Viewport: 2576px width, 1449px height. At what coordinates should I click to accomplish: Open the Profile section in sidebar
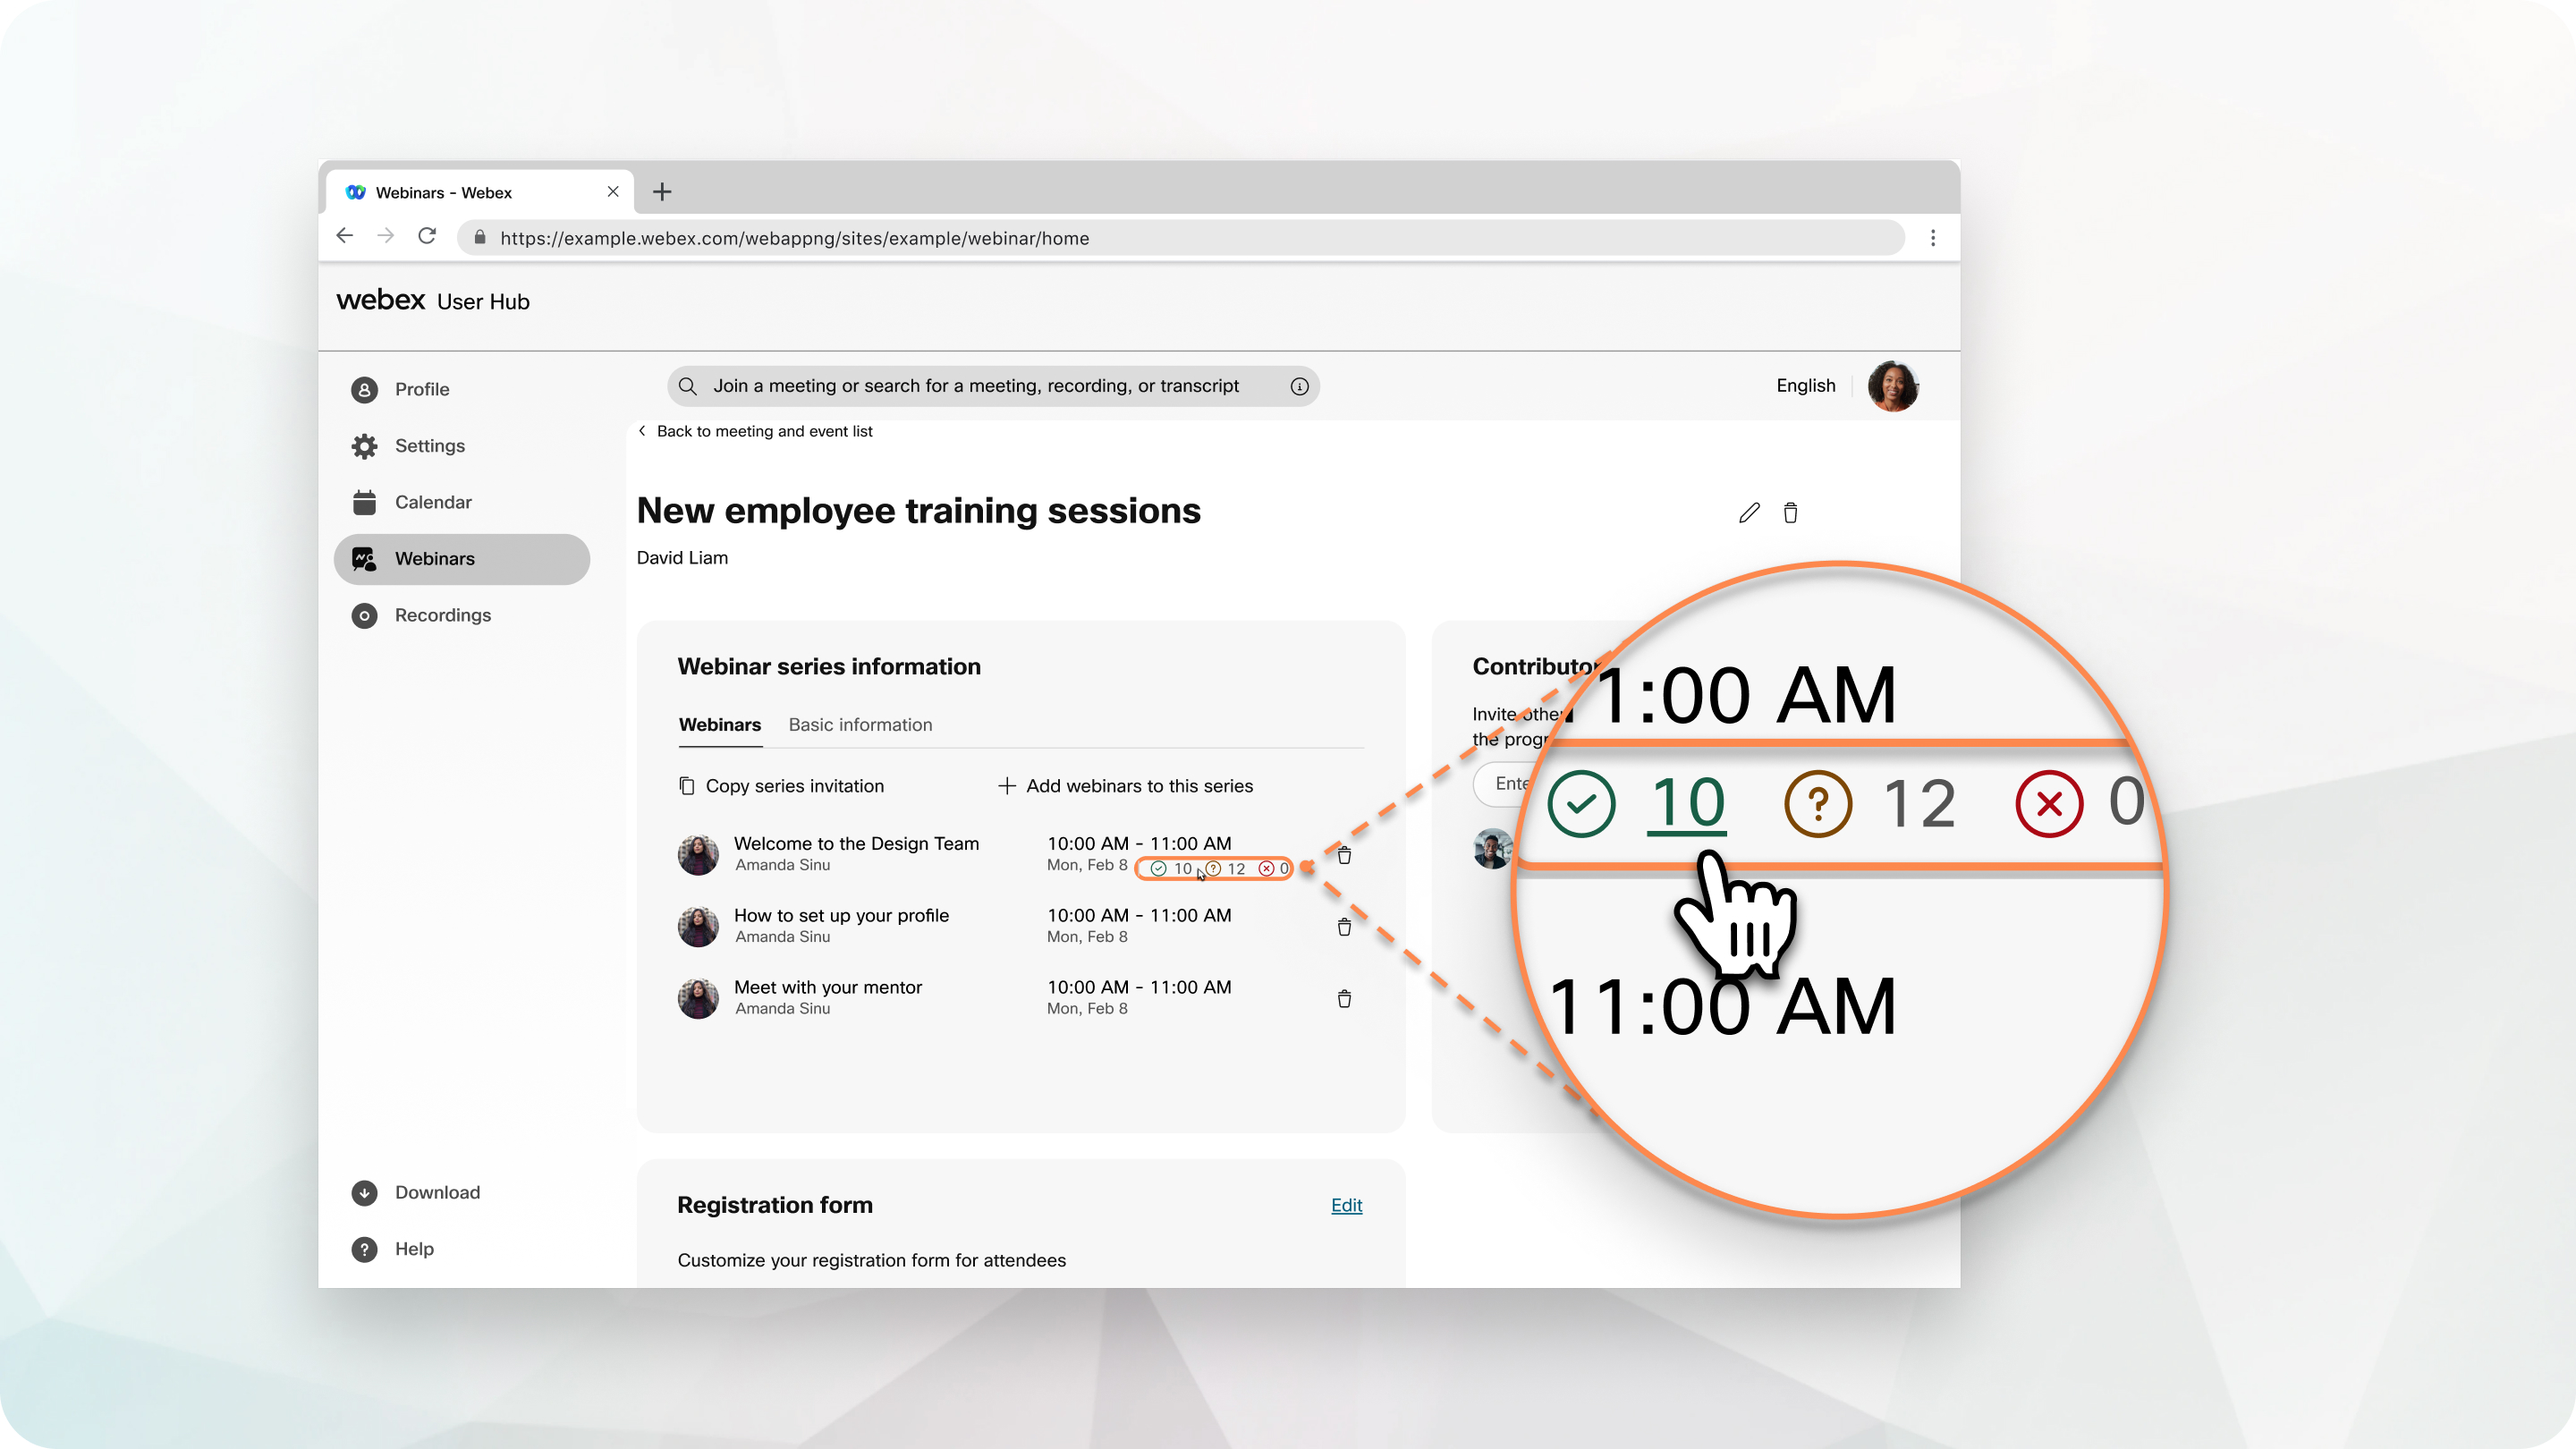click(421, 387)
